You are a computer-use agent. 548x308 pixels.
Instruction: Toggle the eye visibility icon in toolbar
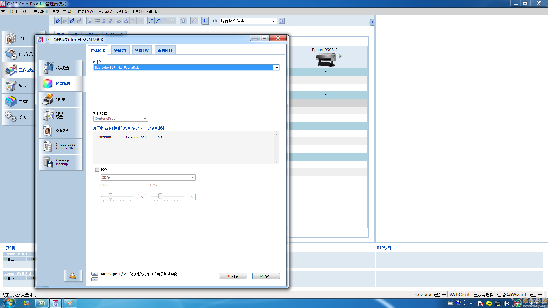click(x=215, y=21)
